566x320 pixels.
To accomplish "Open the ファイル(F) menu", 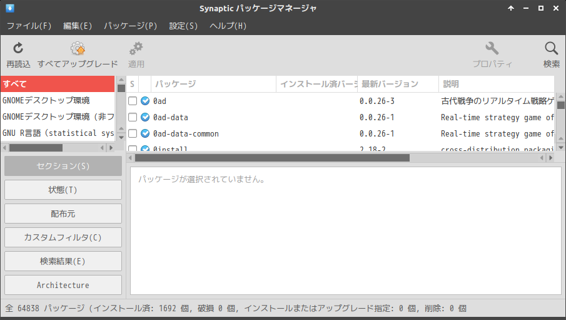I will (29, 26).
